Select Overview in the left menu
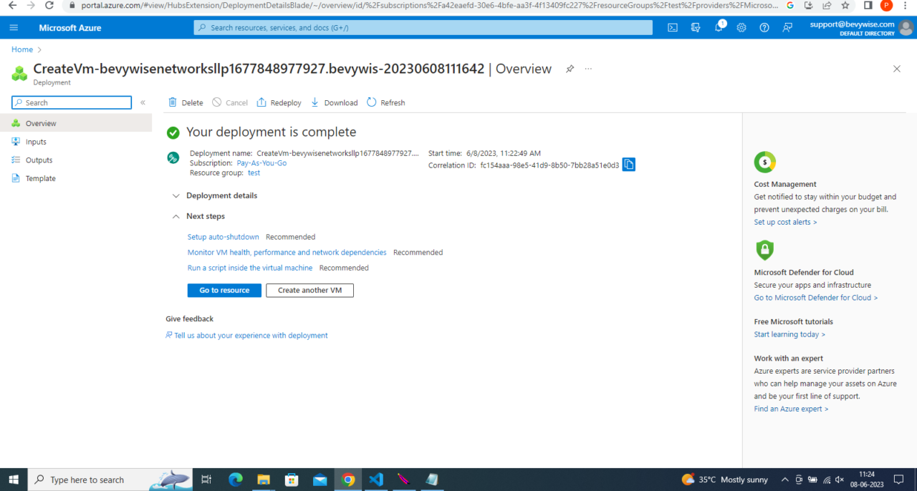The image size is (917, 491). [x=76, y=123]
